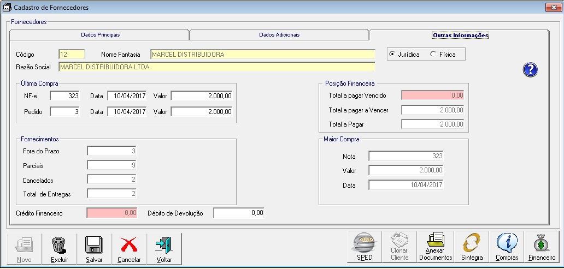Viewport: 564px width, 269px height.
Task: Open the SPED settings button
Action: coord(365,248)
